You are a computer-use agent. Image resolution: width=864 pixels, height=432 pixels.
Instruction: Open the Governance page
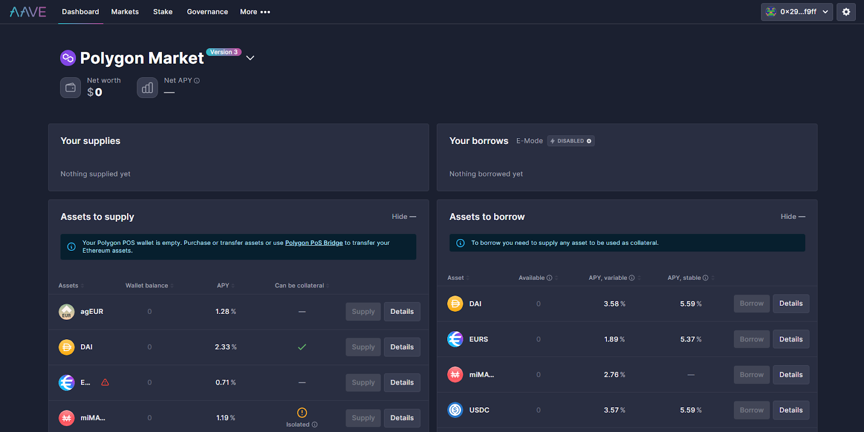pyautogui.click(x=207, y=12)
